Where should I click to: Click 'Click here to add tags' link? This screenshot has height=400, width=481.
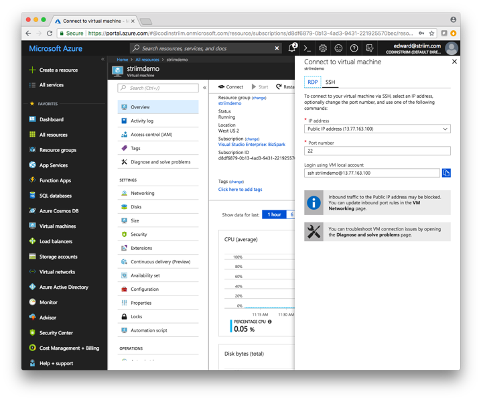pos(240,190)
